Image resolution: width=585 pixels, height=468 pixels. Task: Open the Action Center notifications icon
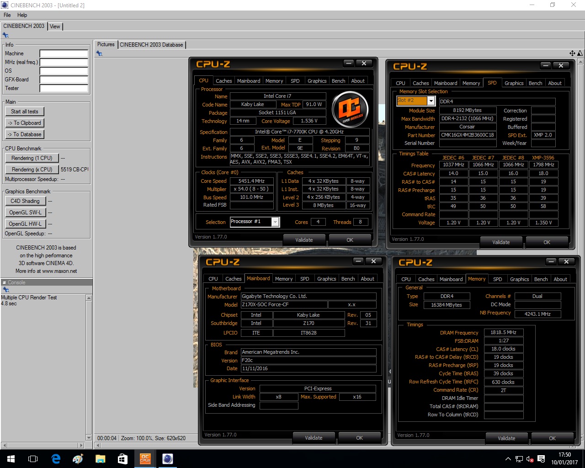tap(541, 459)
